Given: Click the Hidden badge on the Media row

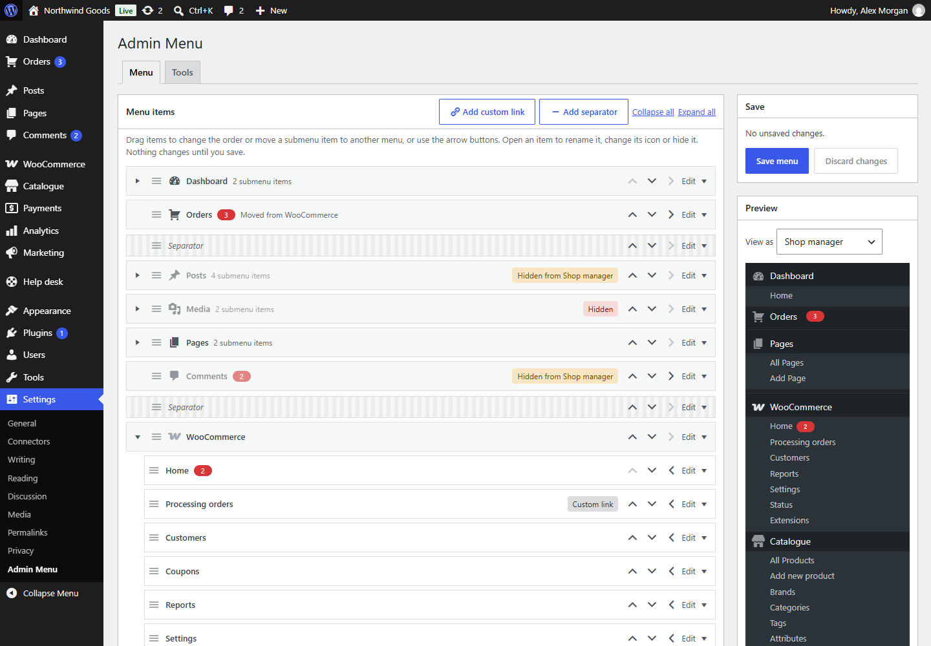Looking at the screenshot, I should click(x=601, y=309).
